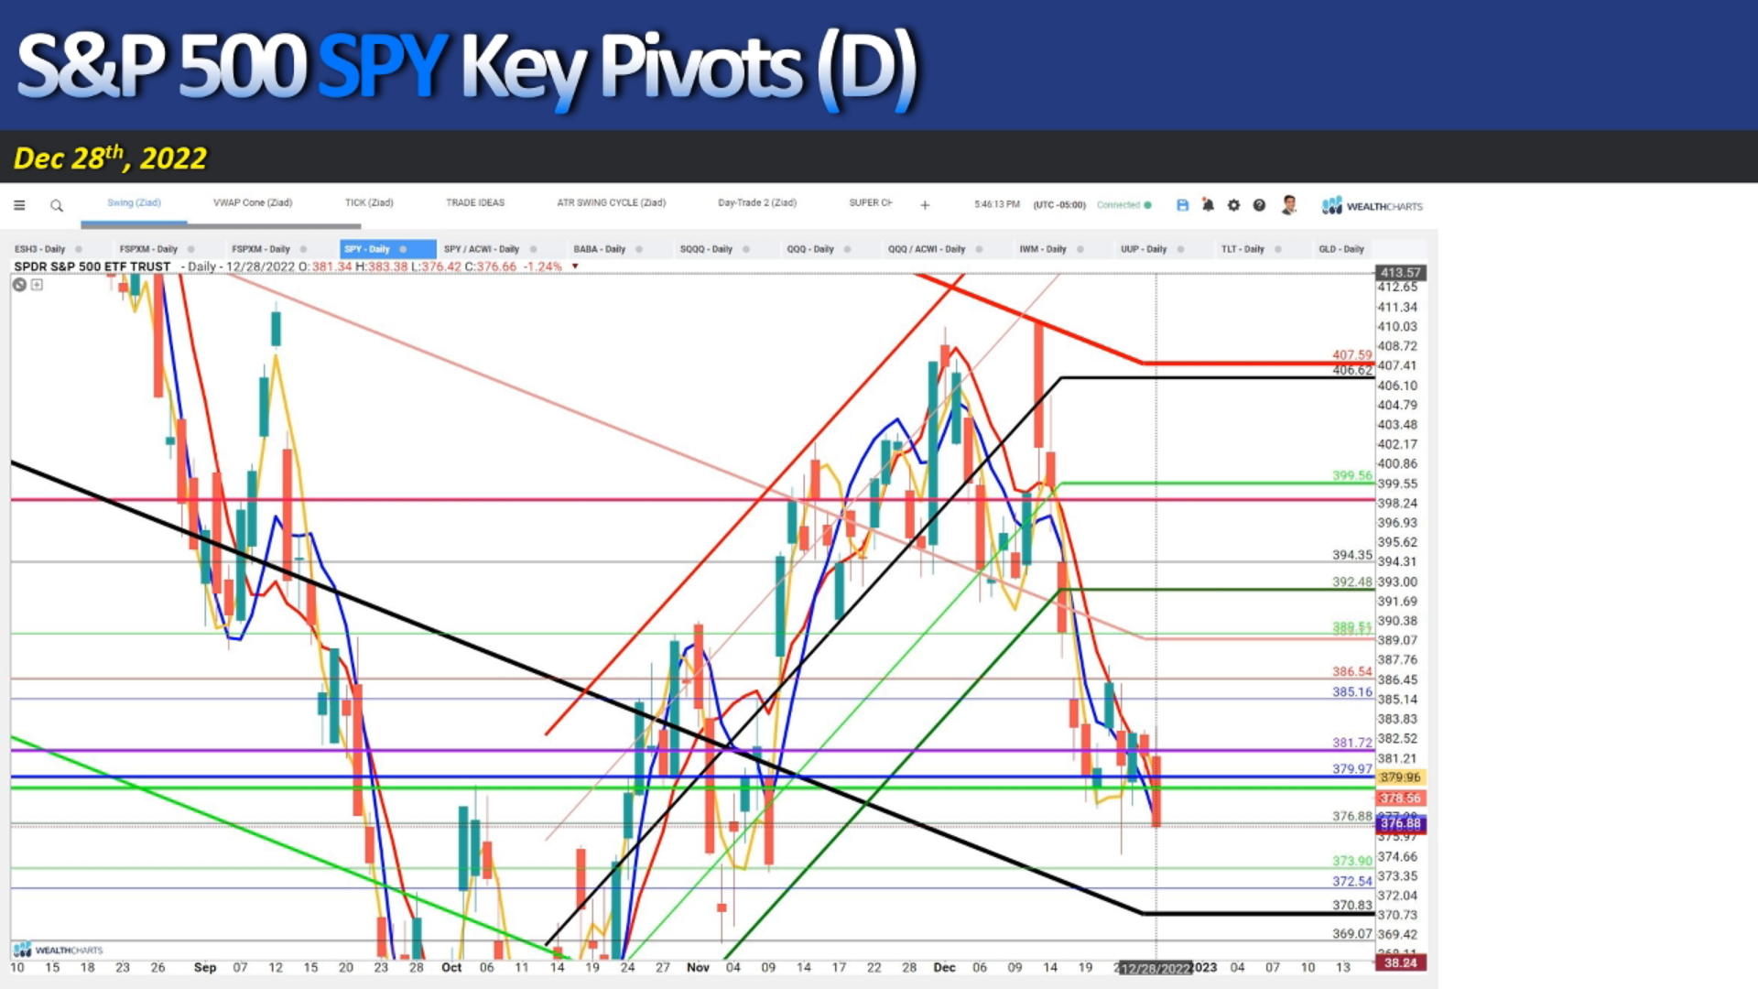This screenshot has height=989, width=1758.
Task: Click the 394.35 pivot level label
Action: (1352, 555)
